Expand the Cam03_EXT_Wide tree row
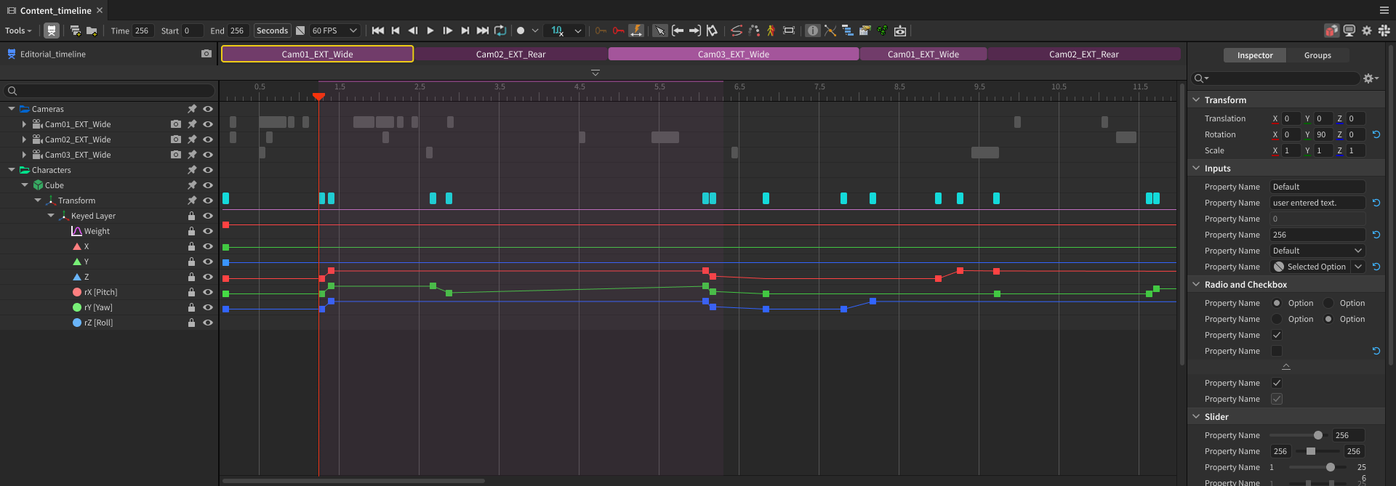1396x486 pixels. point(24,155)
